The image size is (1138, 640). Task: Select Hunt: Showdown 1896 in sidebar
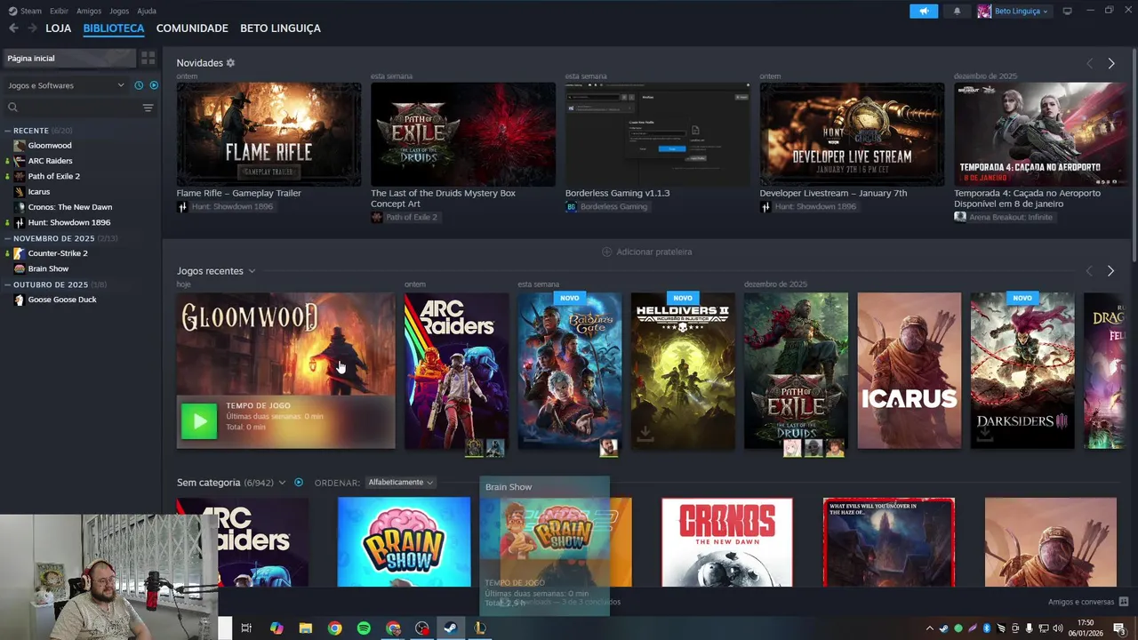point(68,222)
